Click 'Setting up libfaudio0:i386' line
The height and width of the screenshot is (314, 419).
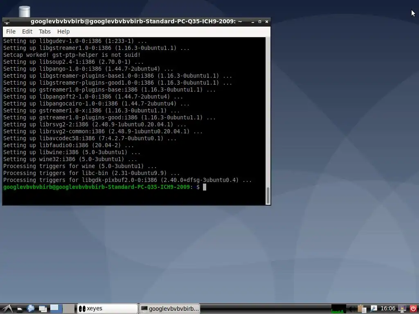pos(68,146)
